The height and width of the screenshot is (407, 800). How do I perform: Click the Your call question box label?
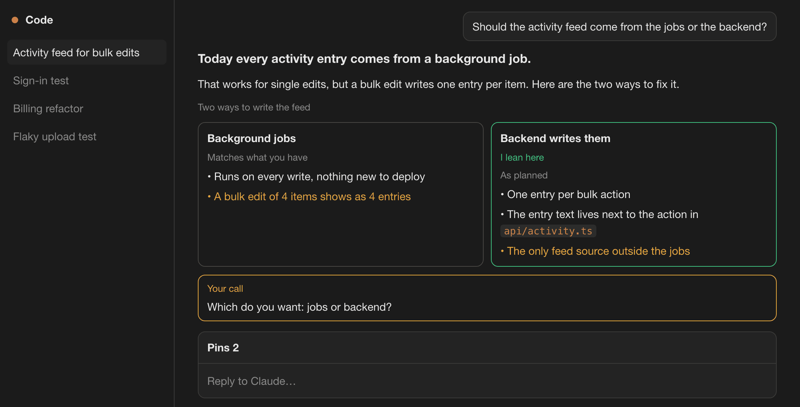point(225,289)
